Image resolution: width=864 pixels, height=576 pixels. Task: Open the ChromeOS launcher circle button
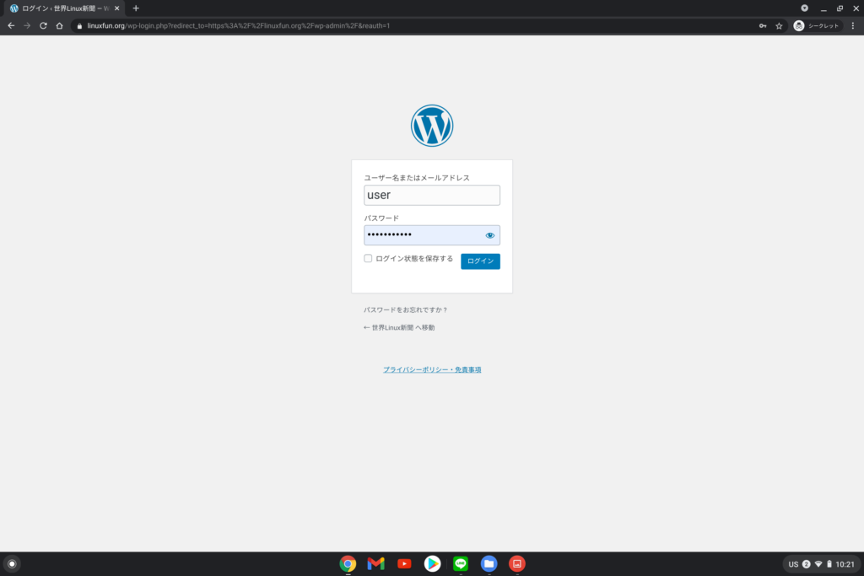click(12, 564)
